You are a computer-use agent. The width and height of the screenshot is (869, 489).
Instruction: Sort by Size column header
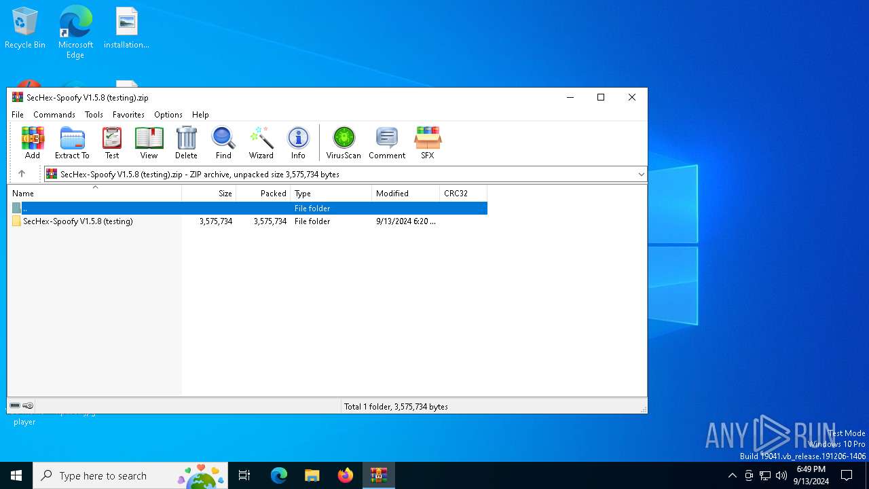(209, 194)
